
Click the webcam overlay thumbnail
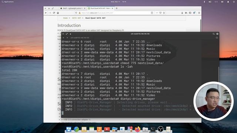pyautogui.click(x=213, y=101)
